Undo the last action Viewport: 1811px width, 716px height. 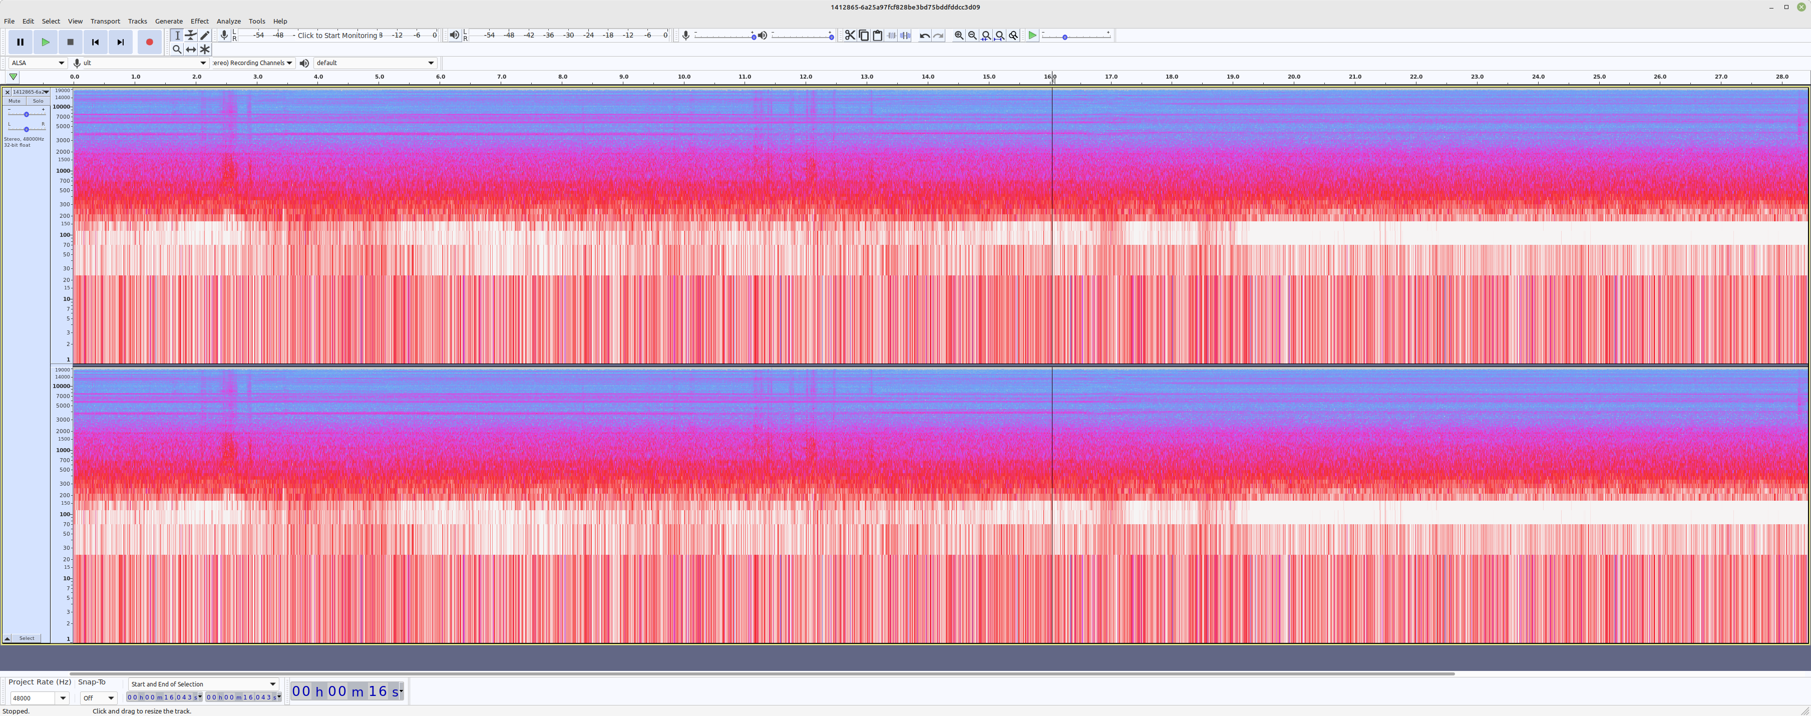pos(924,35)
